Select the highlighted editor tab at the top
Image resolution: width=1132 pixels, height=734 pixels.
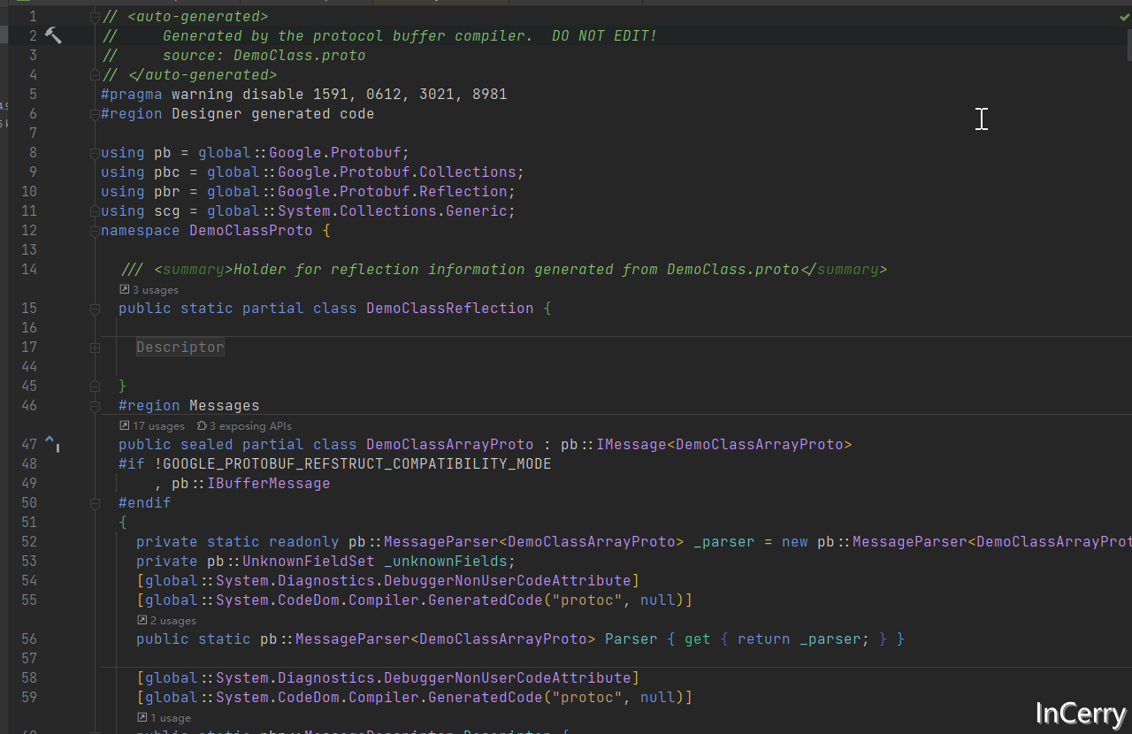pyautogui.click(x=440, y=3)
